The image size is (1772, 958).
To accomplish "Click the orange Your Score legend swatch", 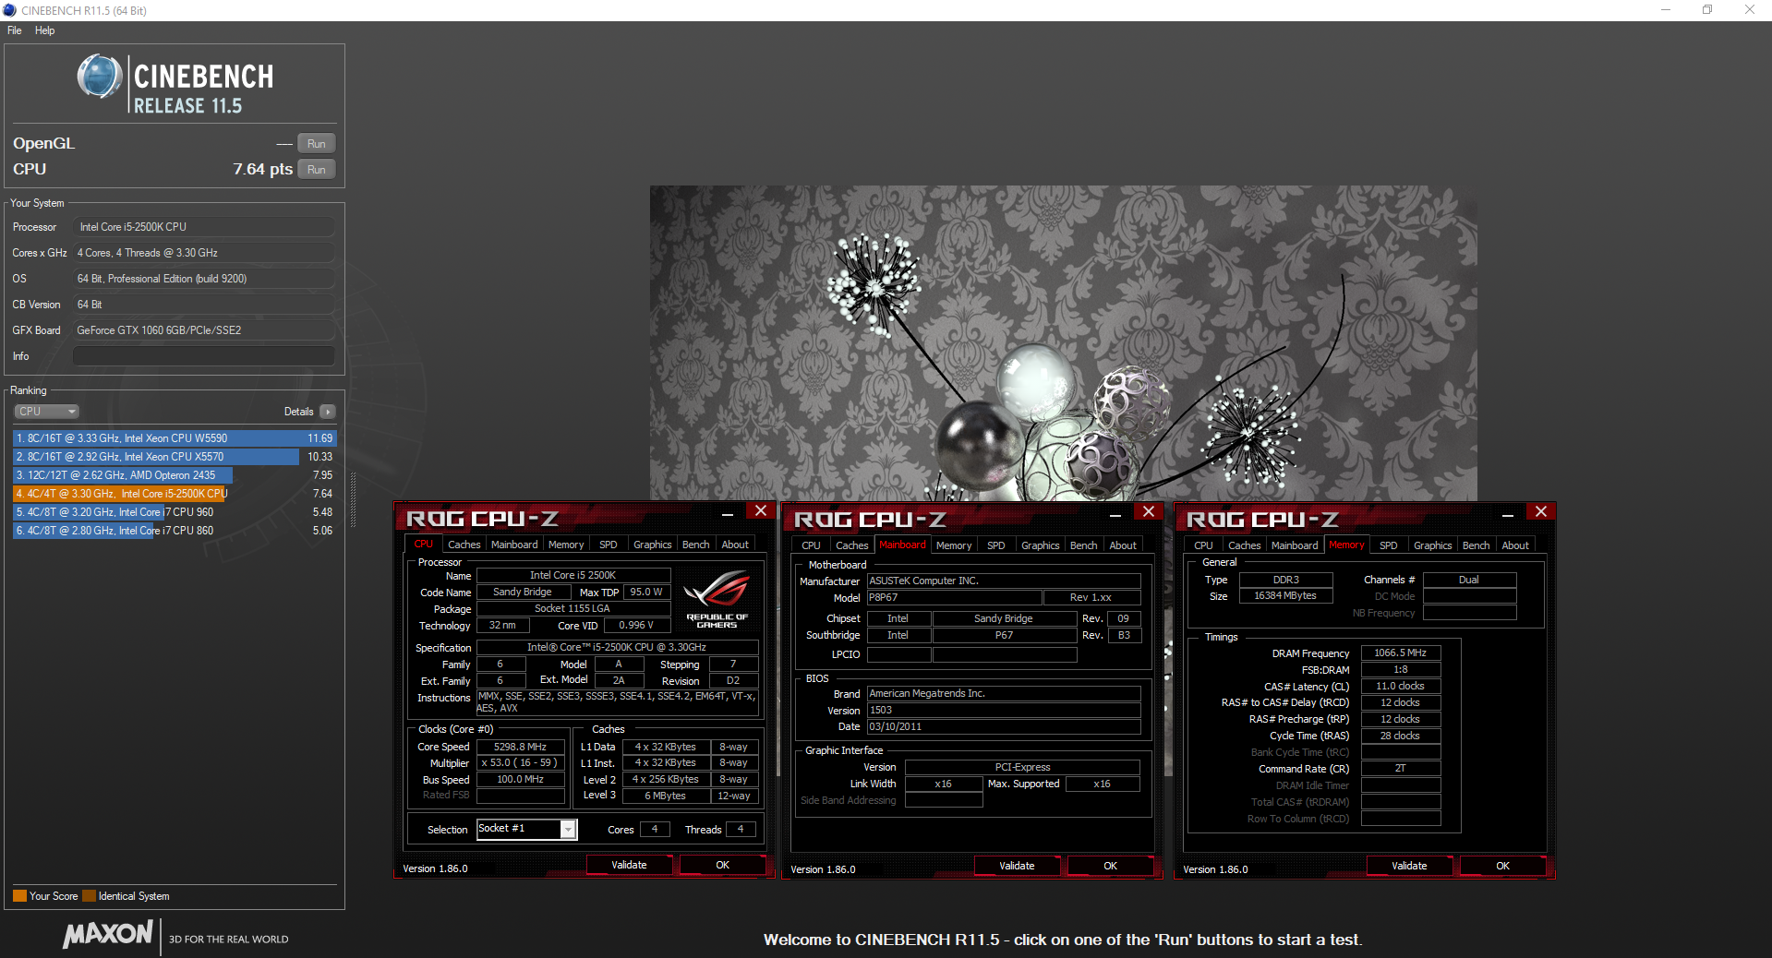I will pyautogui.click(x=19, y=896).
